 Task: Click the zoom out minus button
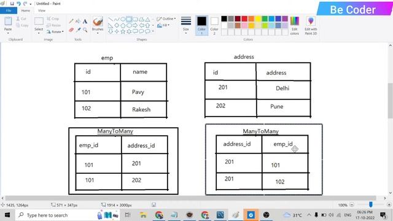click(352, 205)
